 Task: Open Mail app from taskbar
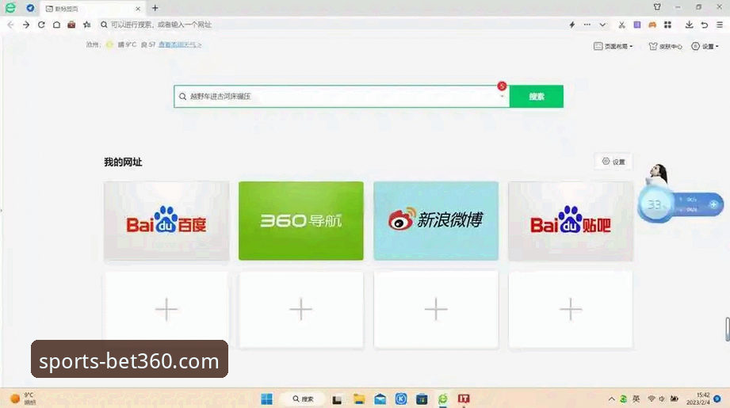380,398
